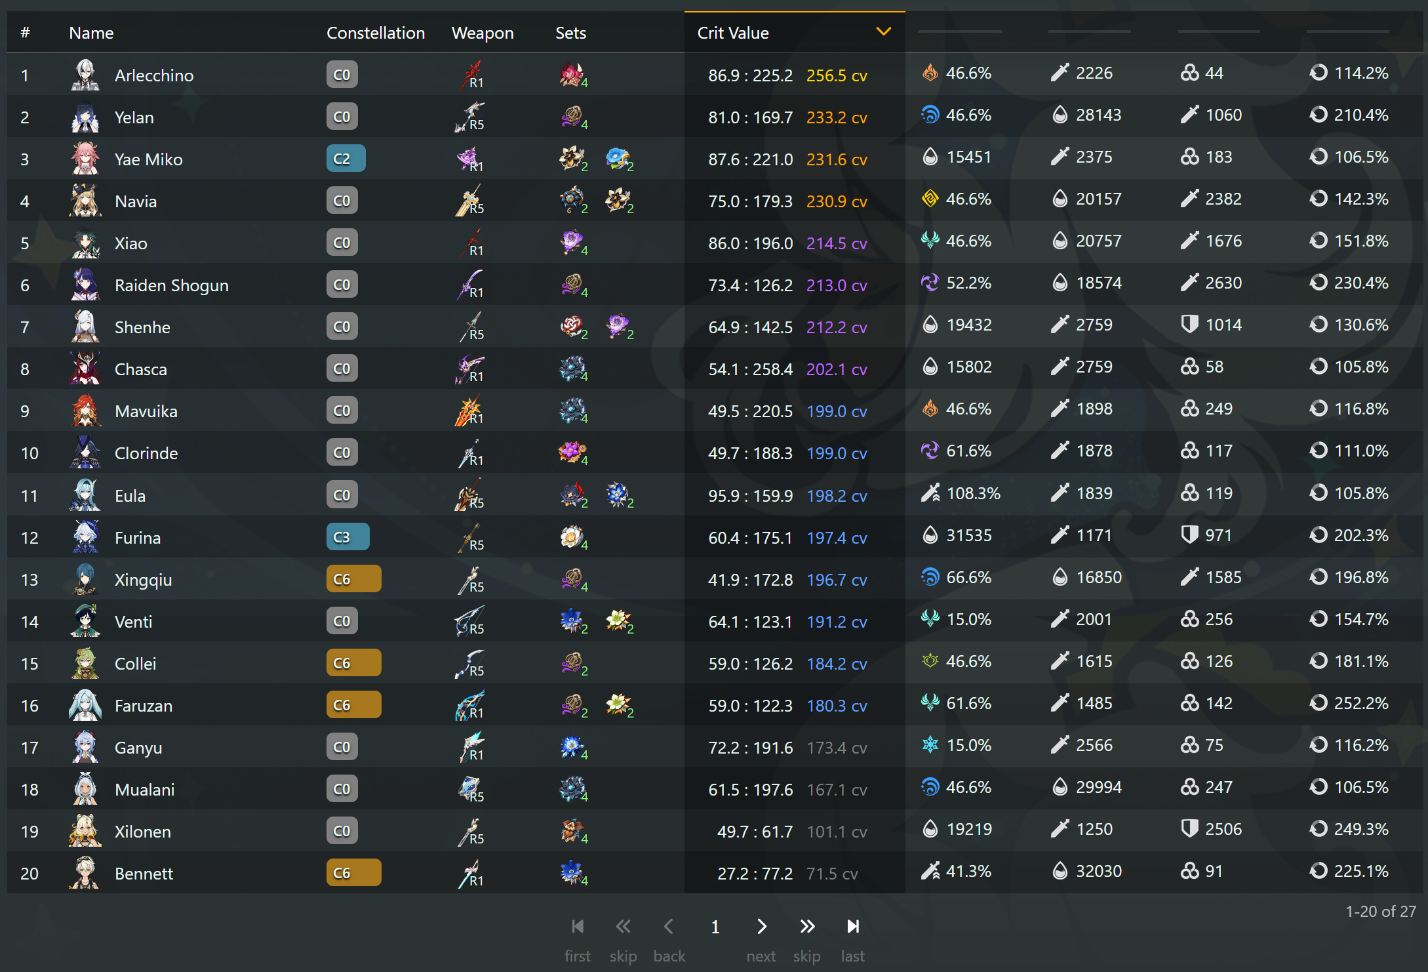1428x972 pixels.
Task: Click Ganyu's artifact set icon
Action: pos(572,747)
